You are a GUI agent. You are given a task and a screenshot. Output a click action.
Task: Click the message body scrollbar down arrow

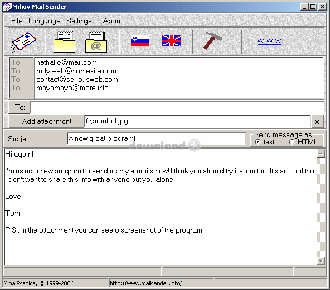pyautogui.click(x=321, y=261)
